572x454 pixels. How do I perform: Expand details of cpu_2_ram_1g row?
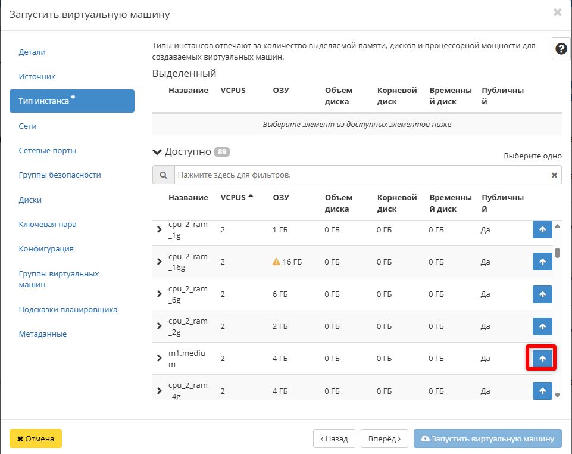(x=159, y=229)
